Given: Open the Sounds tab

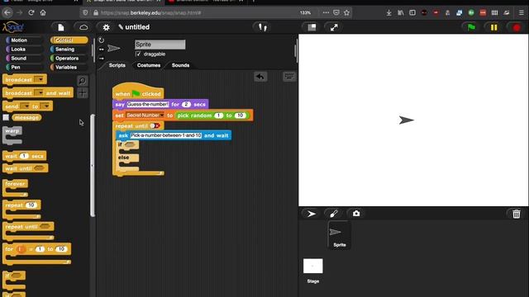Looking at the screenshot, I should [x=180, y=65].
